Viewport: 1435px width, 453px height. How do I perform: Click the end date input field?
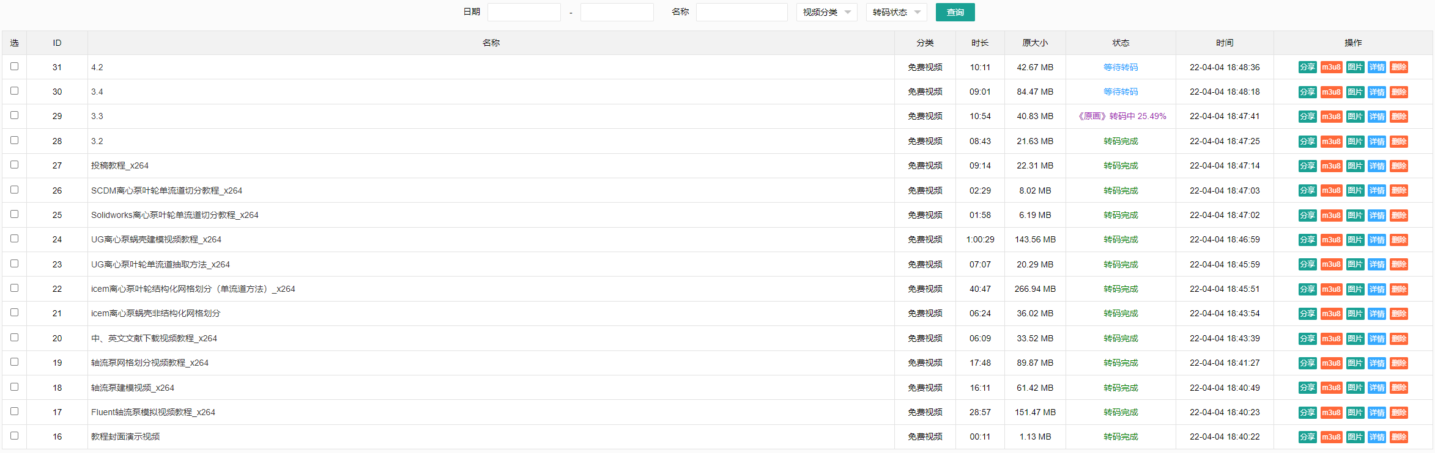pos(617,12)
